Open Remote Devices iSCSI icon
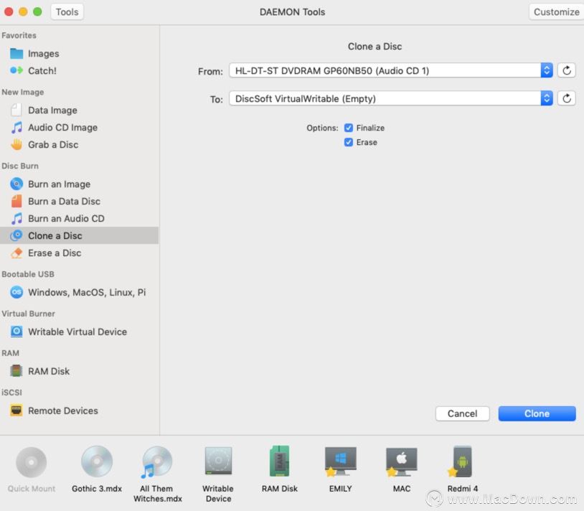 point(17,411)
